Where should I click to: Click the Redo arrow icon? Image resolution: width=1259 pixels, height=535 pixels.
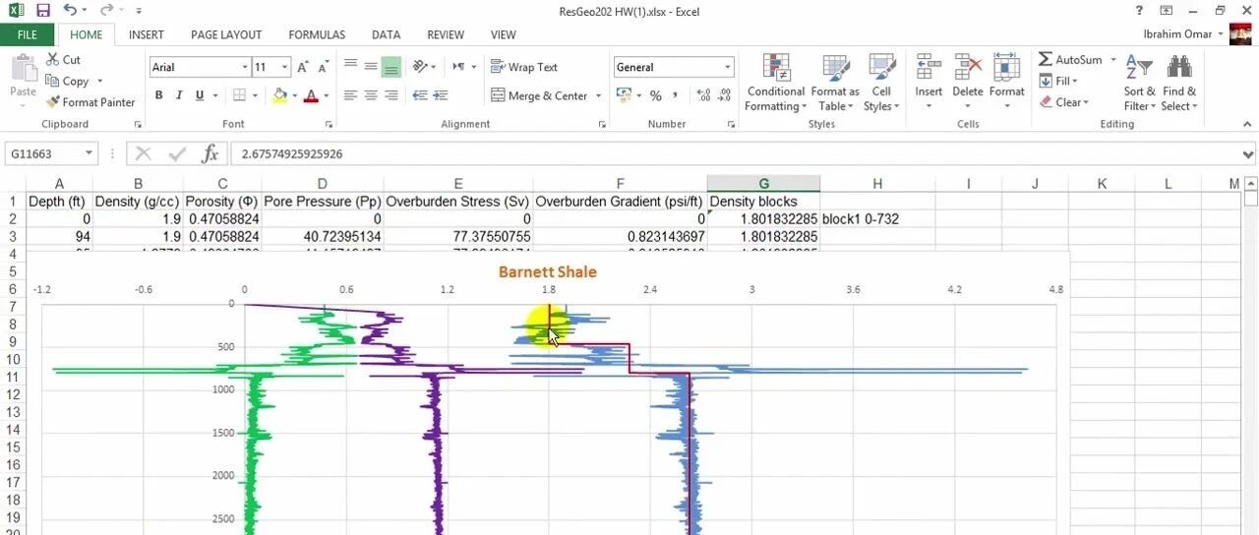coord(106,11)
